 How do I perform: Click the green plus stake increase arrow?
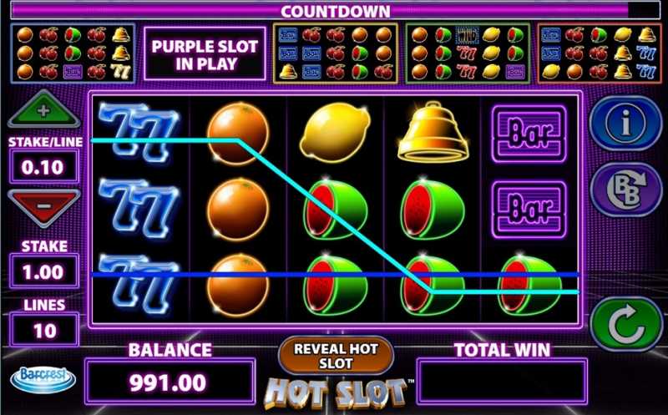[44, 109]
